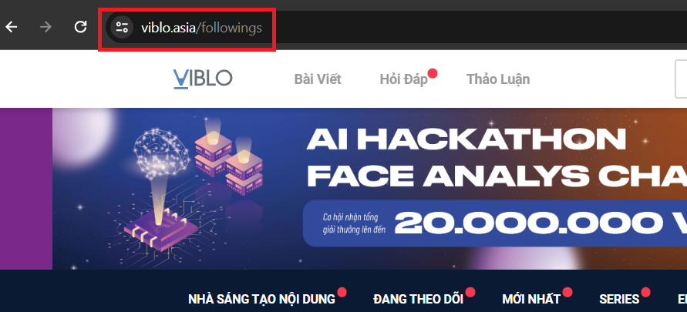Select the viblo.asia/followings URL text
The width and height of the screenshot is (687, 312).
[x=201, y=28]
